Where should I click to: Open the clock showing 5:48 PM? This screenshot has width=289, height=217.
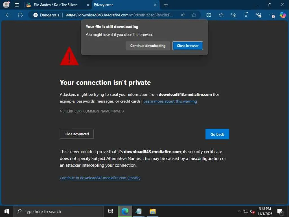click(x=265, y=211)
